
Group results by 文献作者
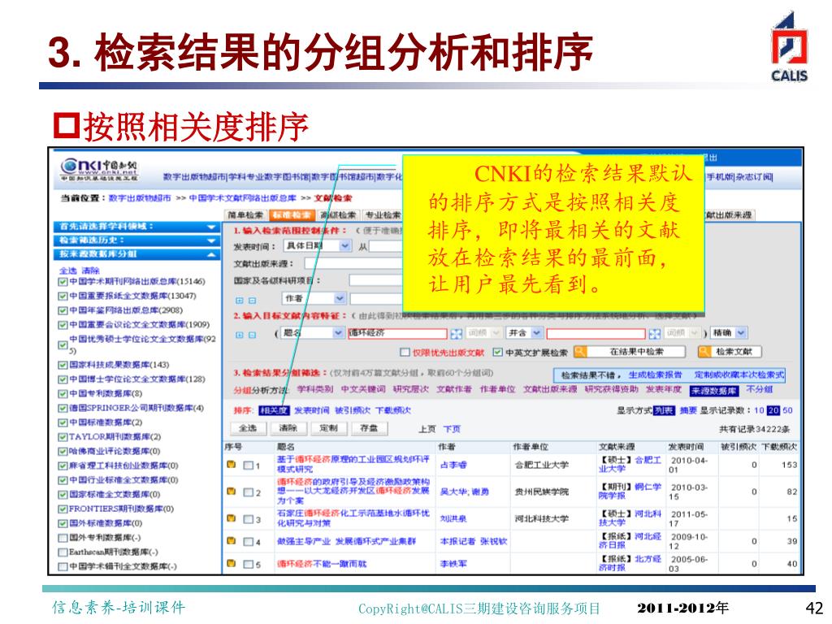(454, 389)
